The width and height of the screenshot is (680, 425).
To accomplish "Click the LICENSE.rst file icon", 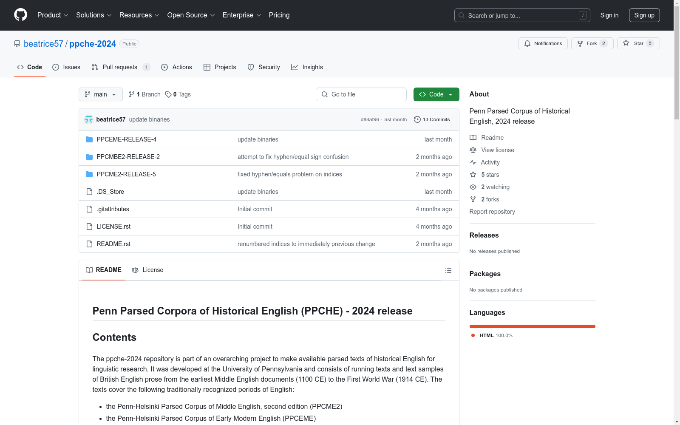I will tap(89, 227).
